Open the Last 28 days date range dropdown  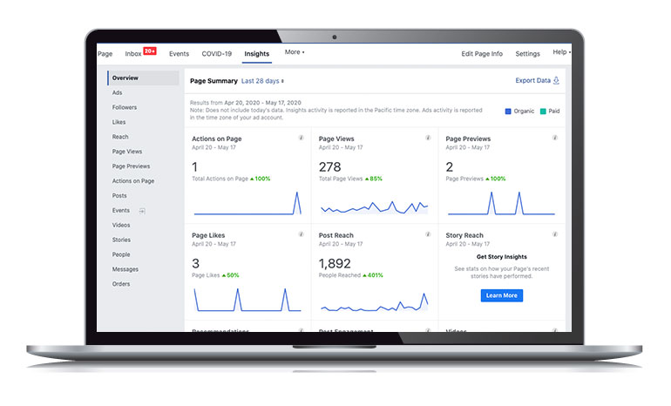[261, 81]
